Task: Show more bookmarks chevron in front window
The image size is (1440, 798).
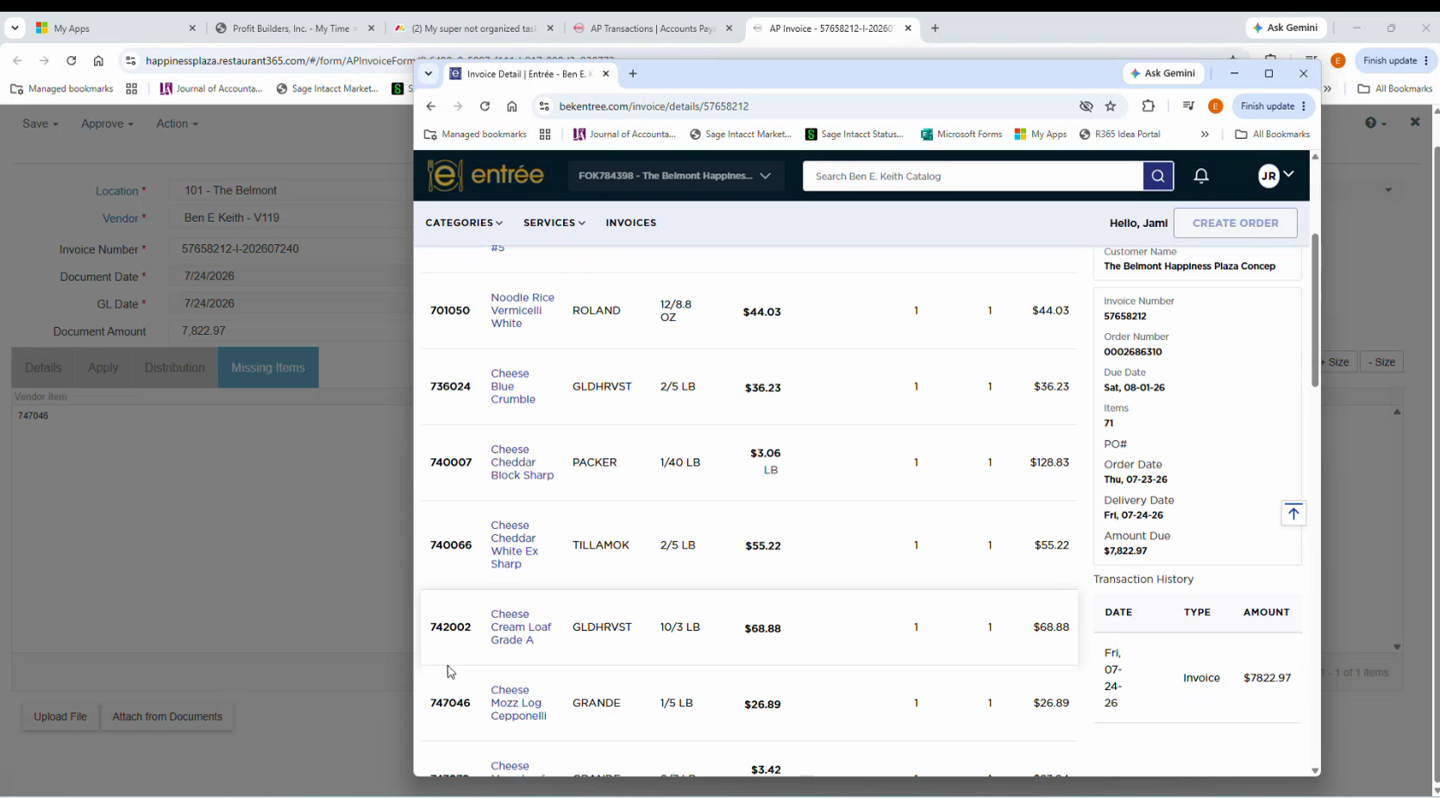Action: [1205, 135]
